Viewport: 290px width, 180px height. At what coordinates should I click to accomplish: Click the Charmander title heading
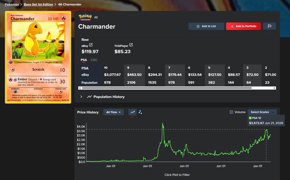pos(96,26)
